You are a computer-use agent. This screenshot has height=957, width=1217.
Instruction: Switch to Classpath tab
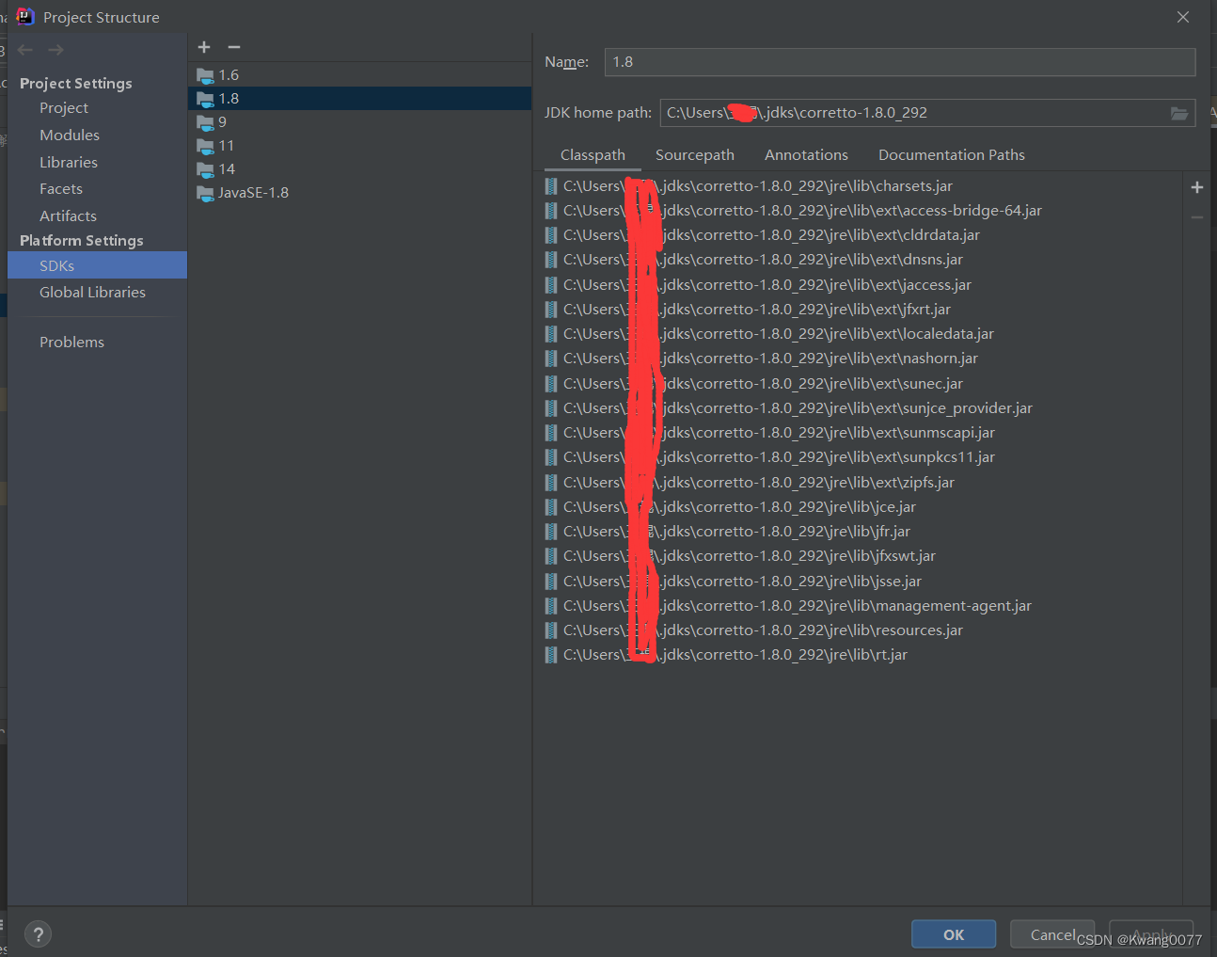593,155
